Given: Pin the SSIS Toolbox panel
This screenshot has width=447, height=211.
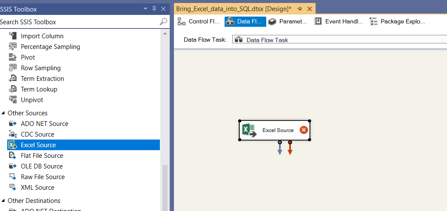Looking at the screenshot, I should [x=154, y=9].
